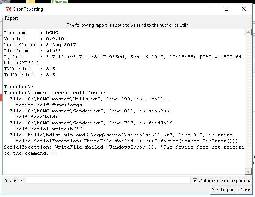
Task: Click the 'self.serial.write(b"!")' line
Action: coord(50,129)
